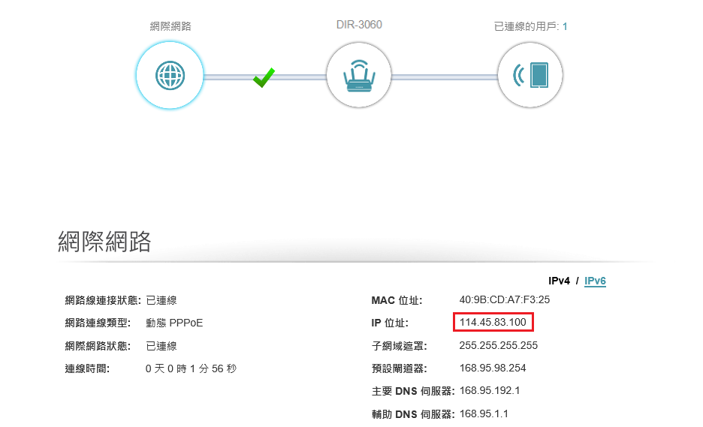This screenshot has width=703, height=427.
Task: Click the 網際網路 label above the globe
Action: (170, 26)
